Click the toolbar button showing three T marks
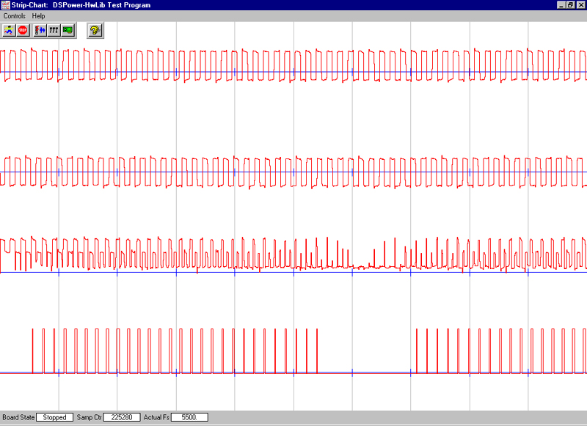Viewport: 587px width, 426px height. tap(54, 30)
